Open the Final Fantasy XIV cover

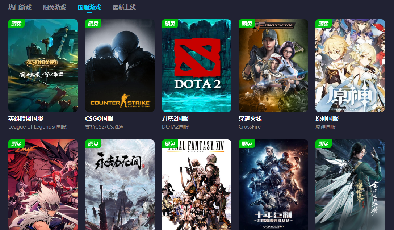[197, 185]
